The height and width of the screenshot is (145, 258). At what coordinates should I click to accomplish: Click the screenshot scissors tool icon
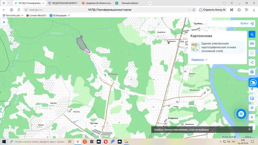[x=231, y=10]
